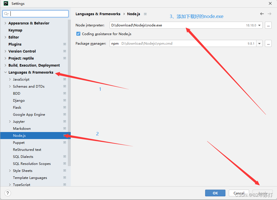Open Template Languages settings

[30, 178]
